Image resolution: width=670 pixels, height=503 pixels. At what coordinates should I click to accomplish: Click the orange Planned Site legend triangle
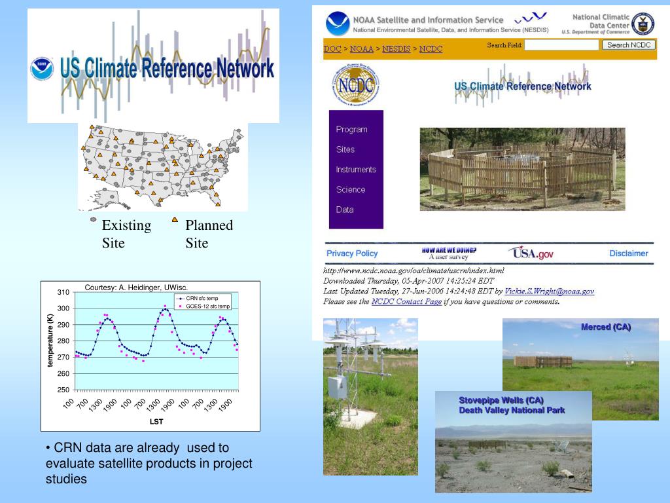pyautogui.click(x=175, y=219)
